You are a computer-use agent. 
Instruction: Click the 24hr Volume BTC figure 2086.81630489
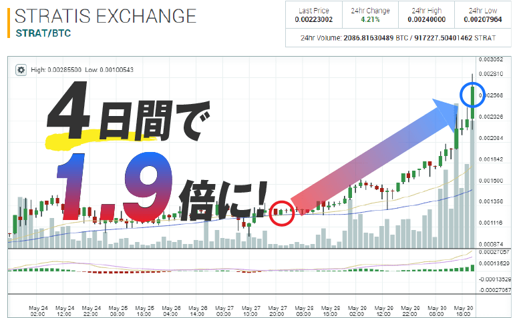(x=369, y=38)
